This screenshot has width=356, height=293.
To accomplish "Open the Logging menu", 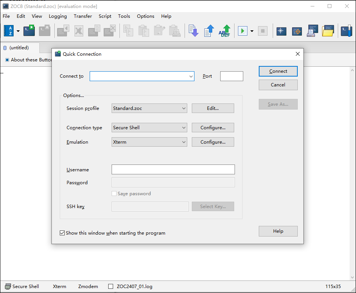I will coord(58,16).
